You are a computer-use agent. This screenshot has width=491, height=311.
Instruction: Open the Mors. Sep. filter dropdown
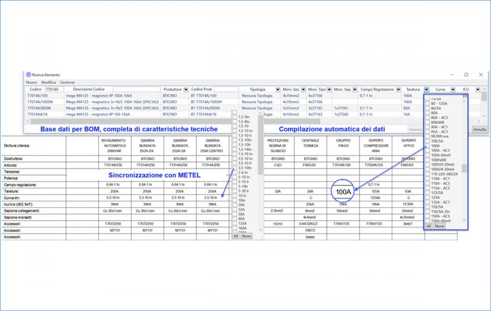pyautogui.click(x=355, y=90)
